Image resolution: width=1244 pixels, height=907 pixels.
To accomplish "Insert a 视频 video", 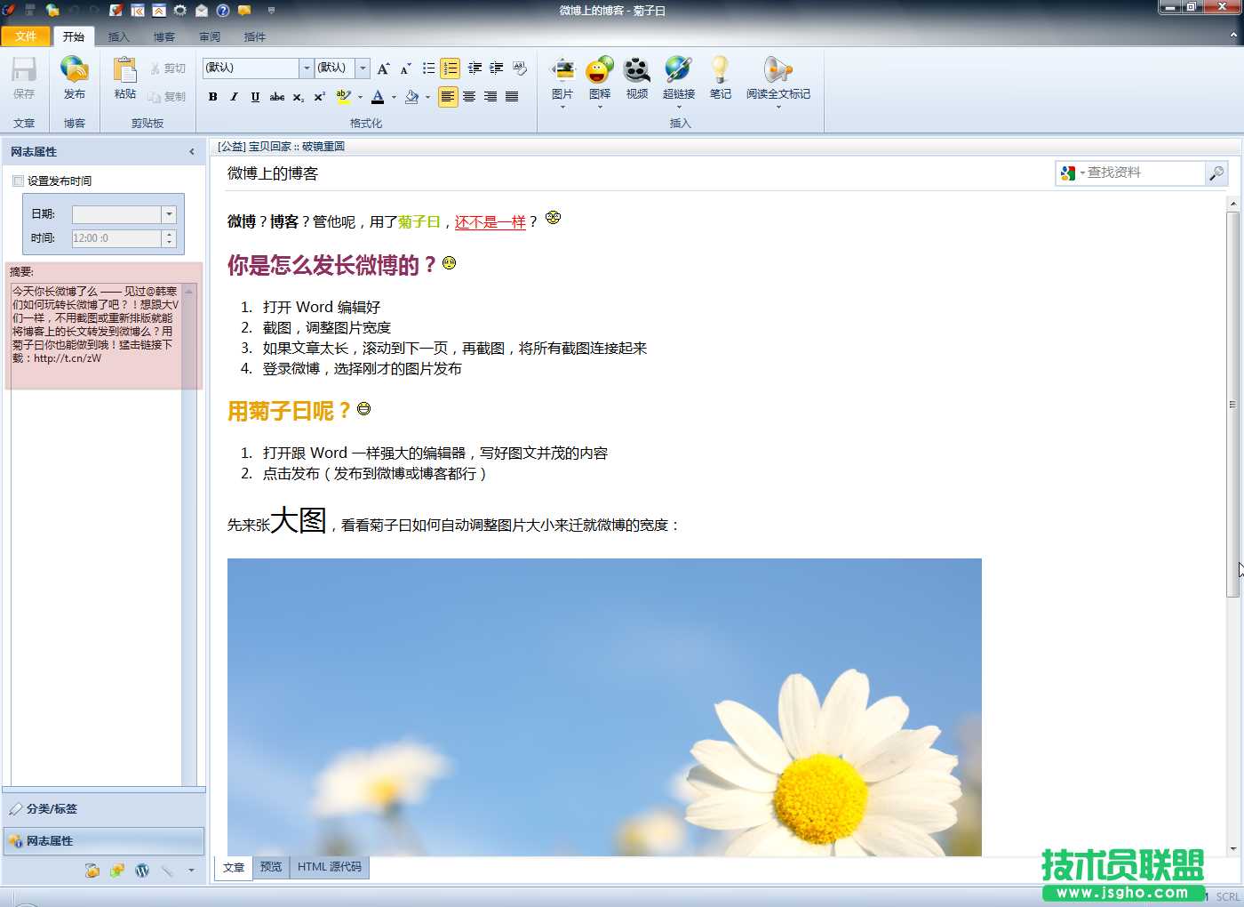I will (636, 71).
